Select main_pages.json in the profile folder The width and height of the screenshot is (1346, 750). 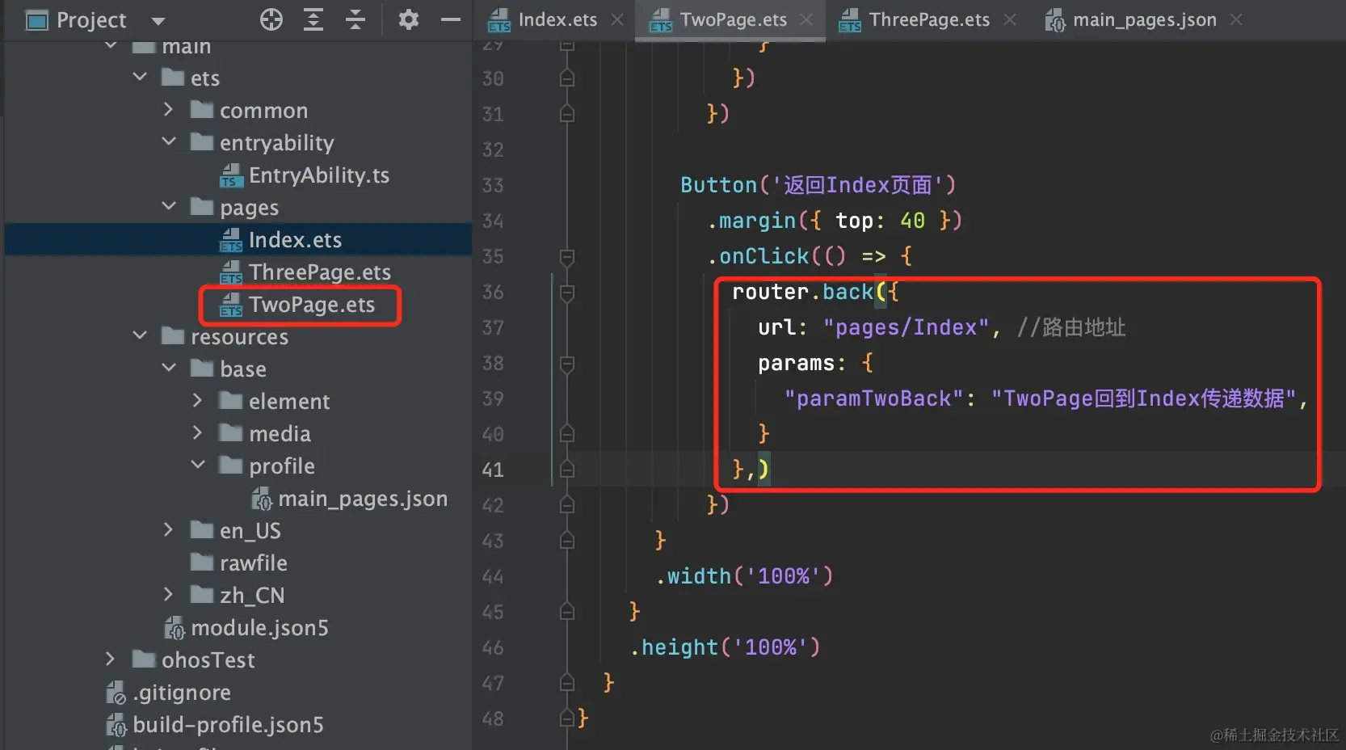363,499
